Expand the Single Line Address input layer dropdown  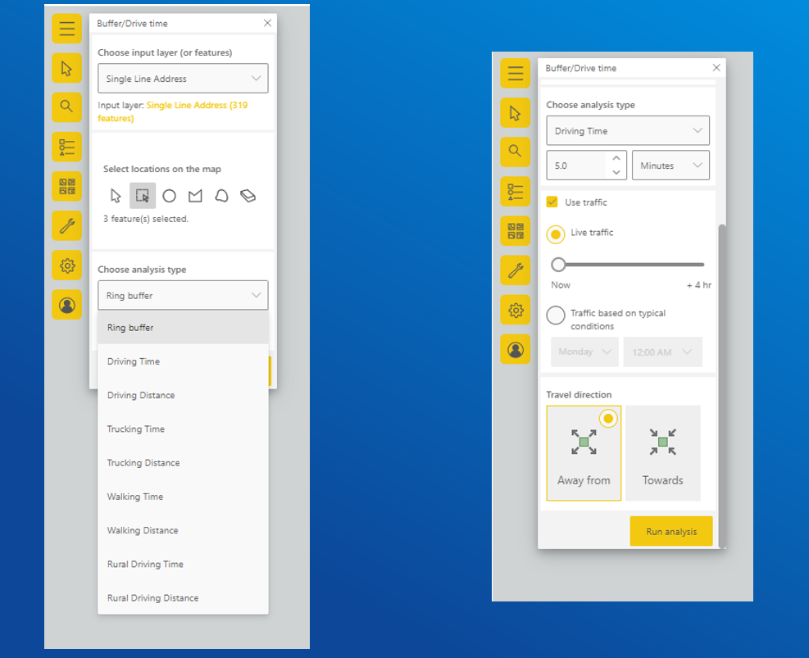click(x=183, y=78)
